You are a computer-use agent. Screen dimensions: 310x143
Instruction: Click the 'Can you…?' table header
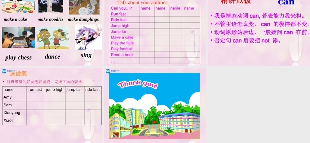click(121, 8)
